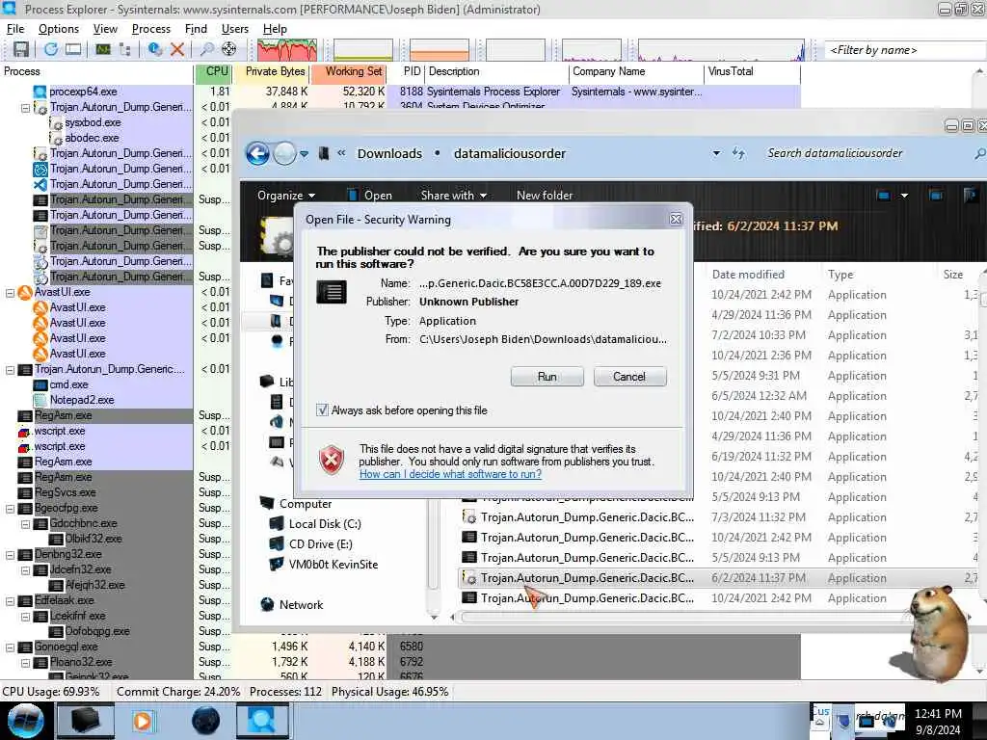Screen dimensions: 987x740
Task: Click the Windows Start orb
Action: [x=25, y=721]
